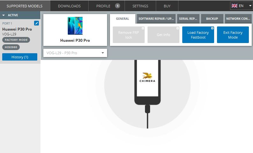Open the VOG-L29 - P30 Pro model dropdown
This screenshot has width=253, height=153.
75,53
